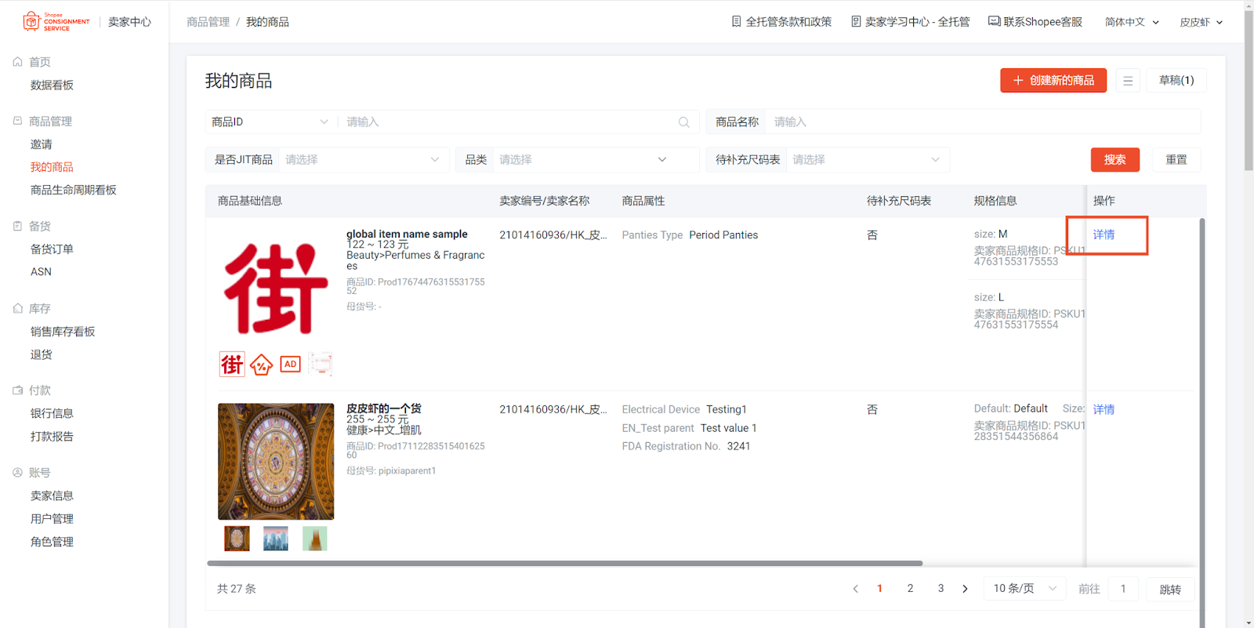Go to 邀请 in sidebar
1254x628 pixels.
click(42, 144)
